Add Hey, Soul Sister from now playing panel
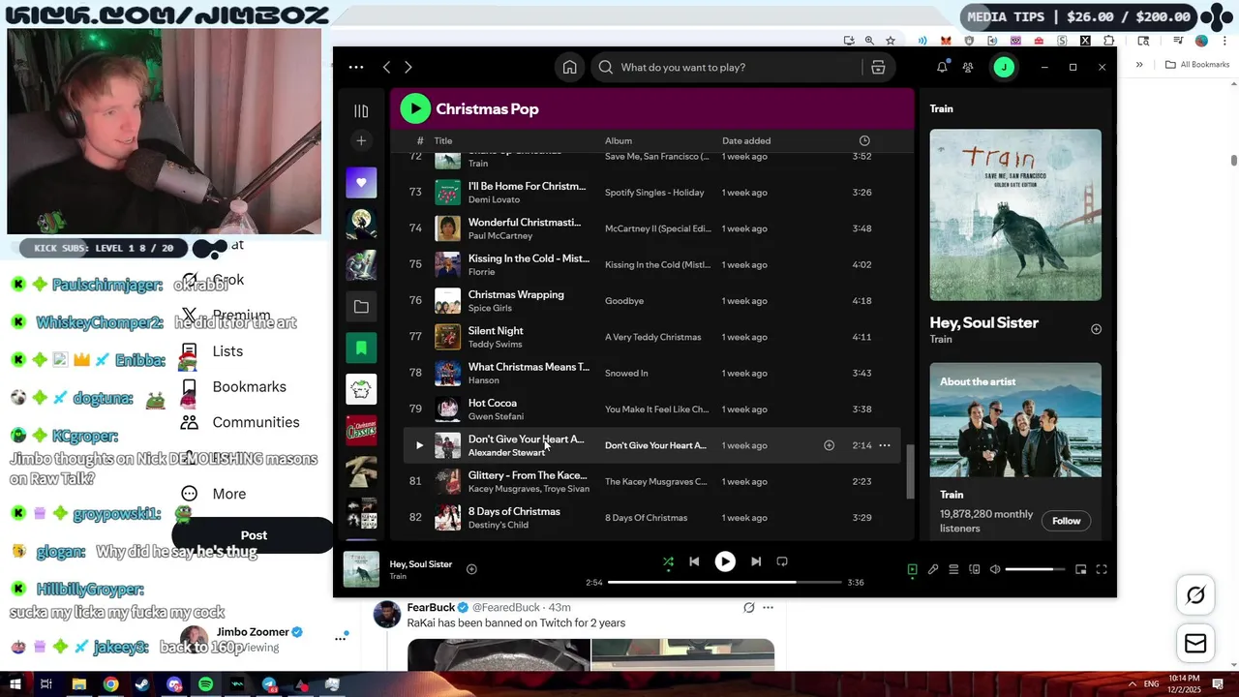This screenshot has height=697, width=1239. (1096, 329)
